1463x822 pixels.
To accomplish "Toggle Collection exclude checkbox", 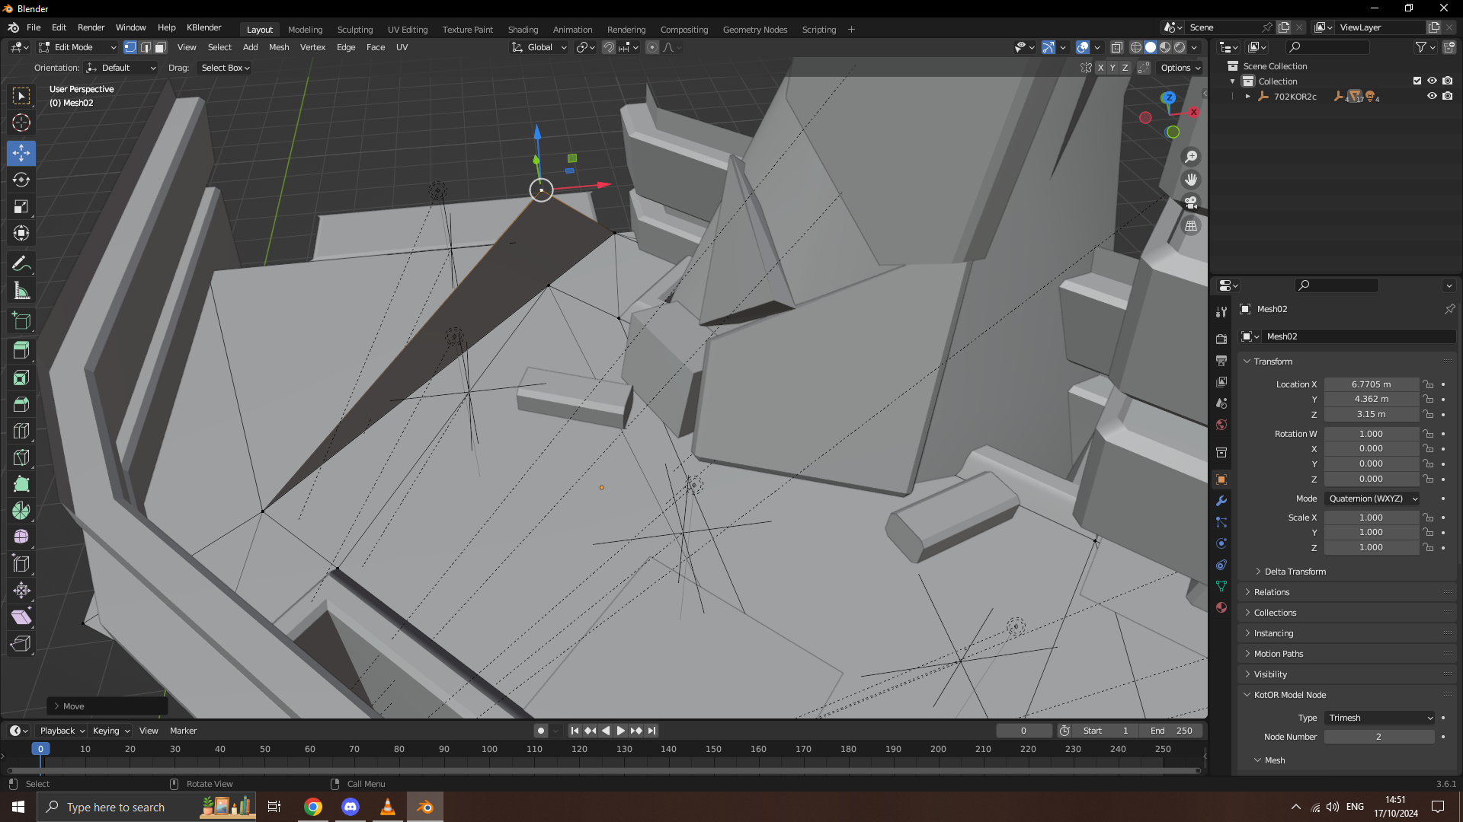I will [x=1417, y=81].
